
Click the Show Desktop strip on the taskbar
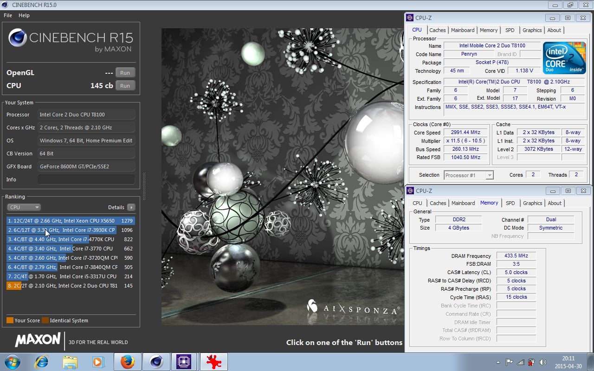tap(591, 362)
